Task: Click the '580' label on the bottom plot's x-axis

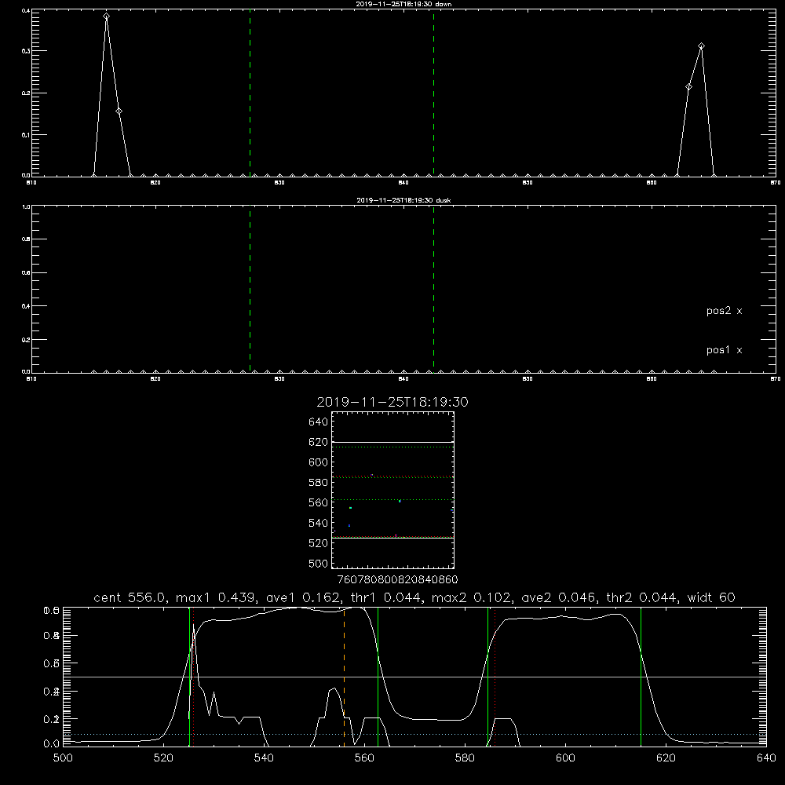Action: pos(465,758)
